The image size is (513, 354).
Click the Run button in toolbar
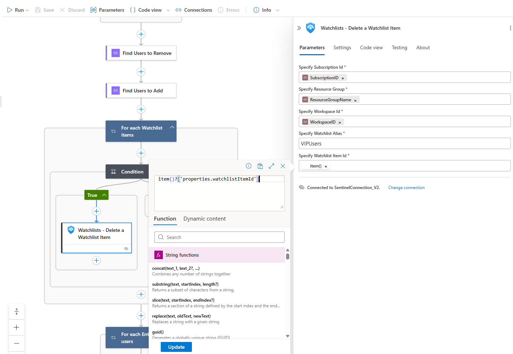(16, 10)
